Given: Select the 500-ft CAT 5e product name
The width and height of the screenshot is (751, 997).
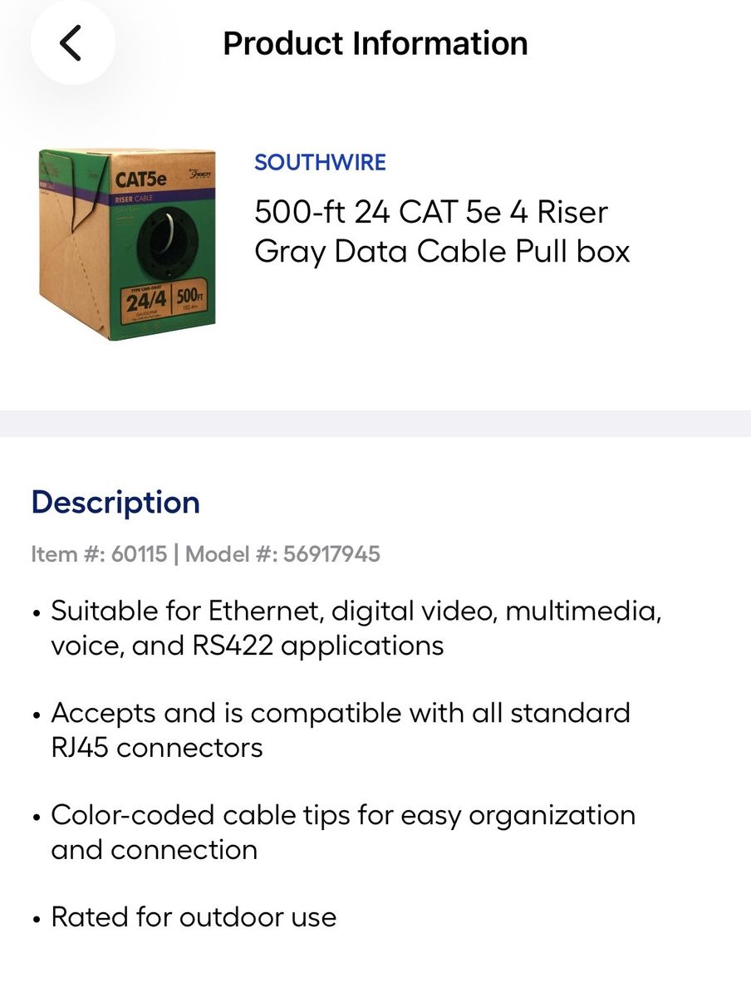Looking at the screenshot, I should point(442,231).
